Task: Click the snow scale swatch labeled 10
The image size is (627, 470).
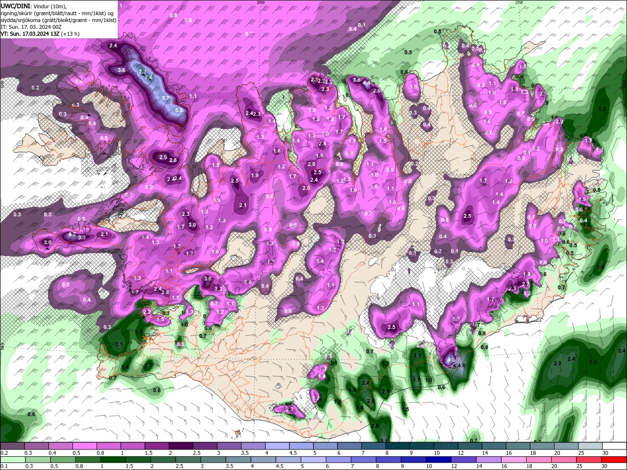Action: [446, 446]
